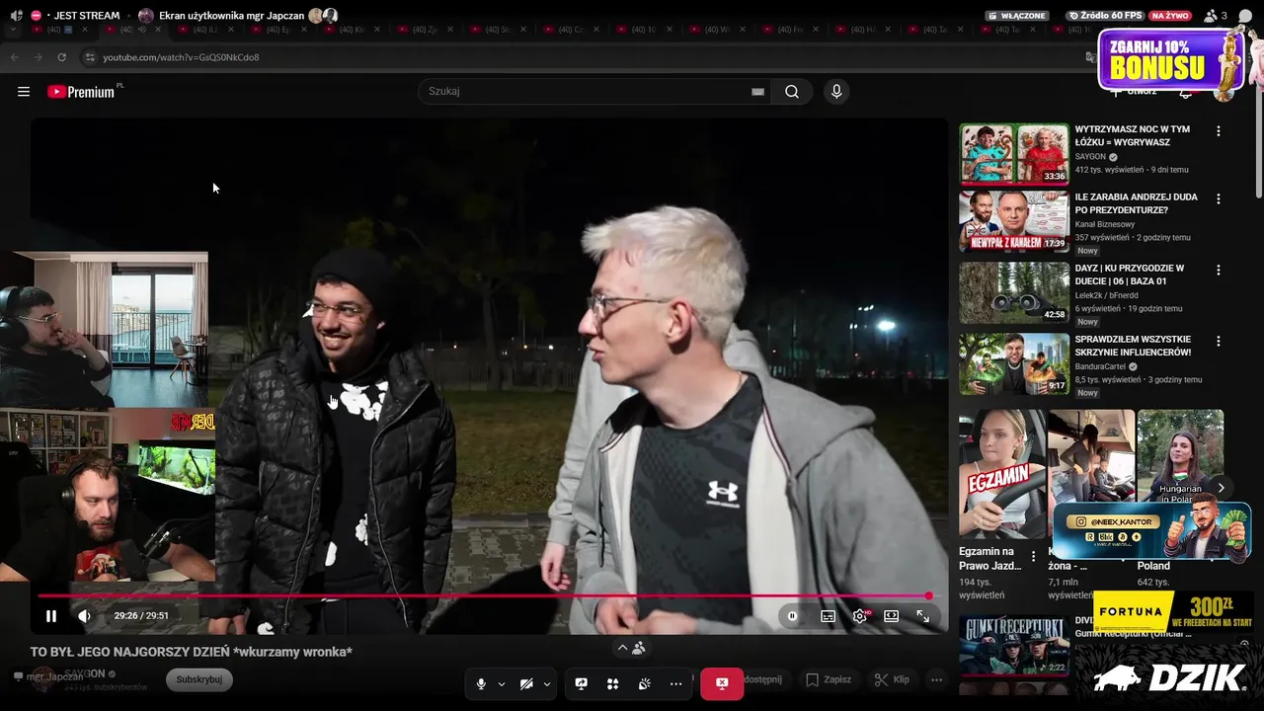1264x711 pixels.
Task: Mute the call microphone
Action: click(481, 683)
